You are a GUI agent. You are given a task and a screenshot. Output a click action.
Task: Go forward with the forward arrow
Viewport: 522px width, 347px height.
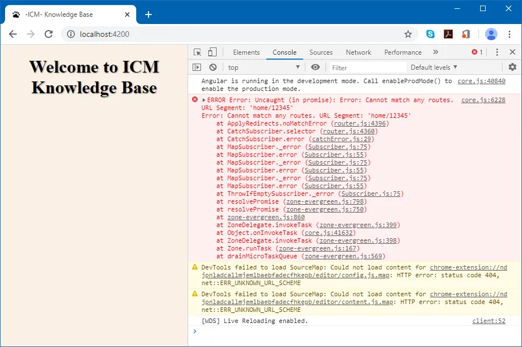31,34
